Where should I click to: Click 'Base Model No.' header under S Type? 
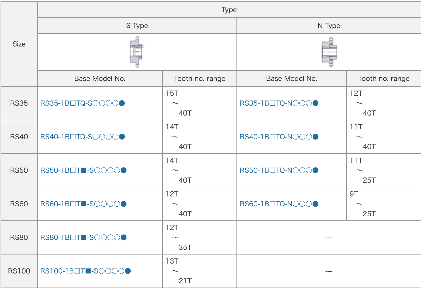(100, 78)
